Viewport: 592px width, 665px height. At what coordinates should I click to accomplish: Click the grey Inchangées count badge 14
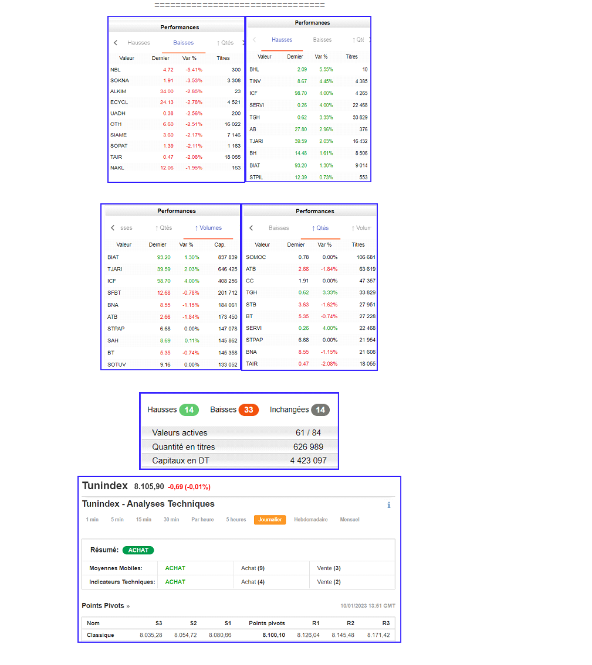click(320, 410)
